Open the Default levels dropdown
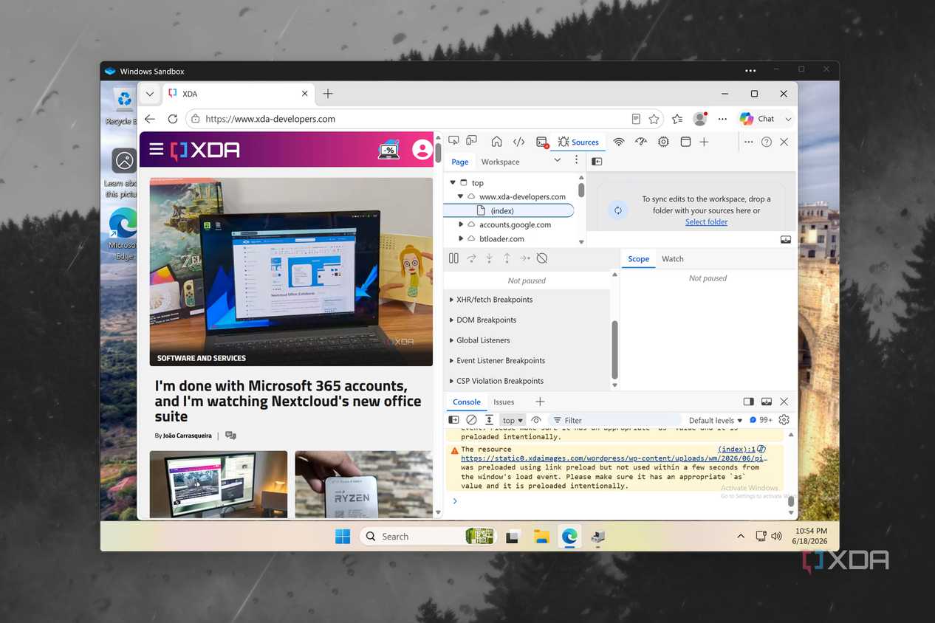935x623 pixels. pyautogui.click(x=716, y=420)
